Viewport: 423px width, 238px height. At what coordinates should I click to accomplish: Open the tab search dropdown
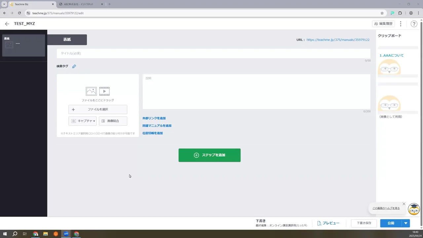[4, 4]
